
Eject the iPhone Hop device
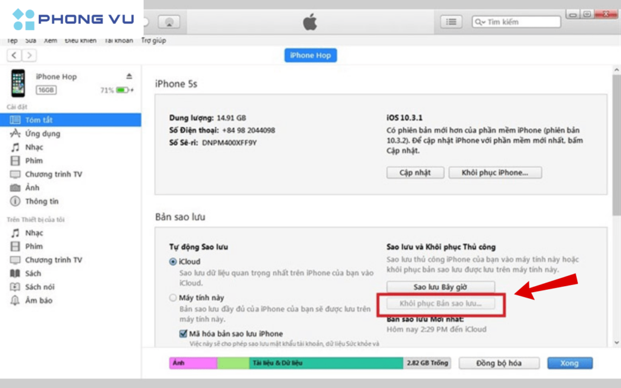coord(129,76)
